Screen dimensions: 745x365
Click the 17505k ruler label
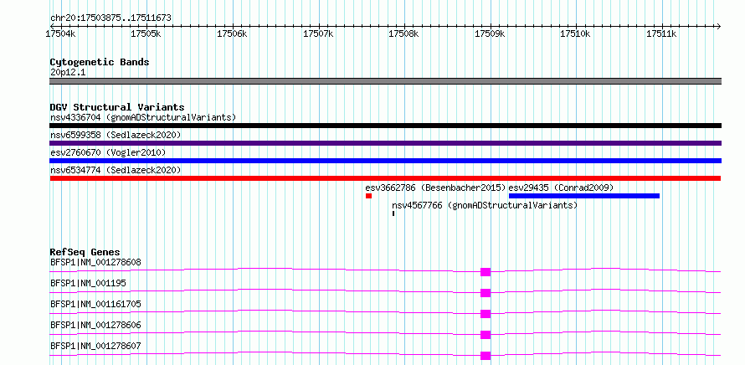[x=146, y=34]
